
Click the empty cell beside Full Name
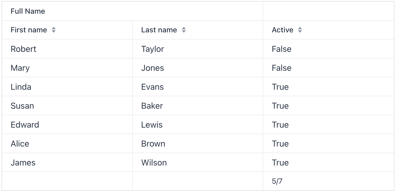pos(329,11)
